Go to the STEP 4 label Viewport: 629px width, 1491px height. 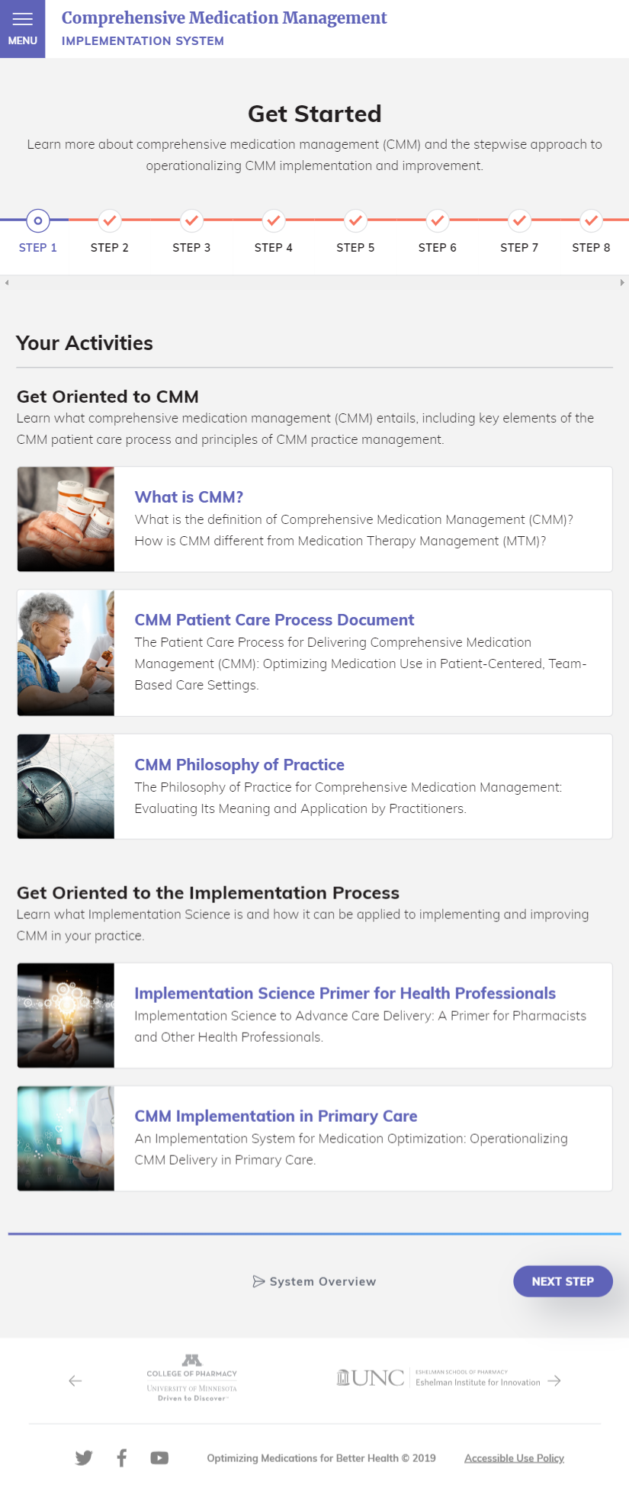[273, 247]
